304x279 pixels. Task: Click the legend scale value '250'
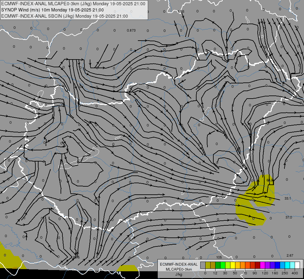pos(285,273)
